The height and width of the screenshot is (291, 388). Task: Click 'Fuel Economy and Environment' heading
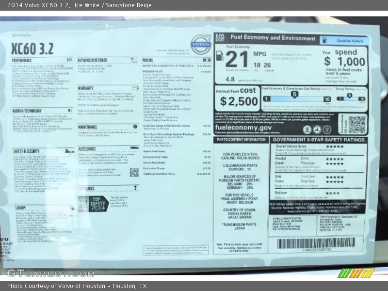pos(273,38)
